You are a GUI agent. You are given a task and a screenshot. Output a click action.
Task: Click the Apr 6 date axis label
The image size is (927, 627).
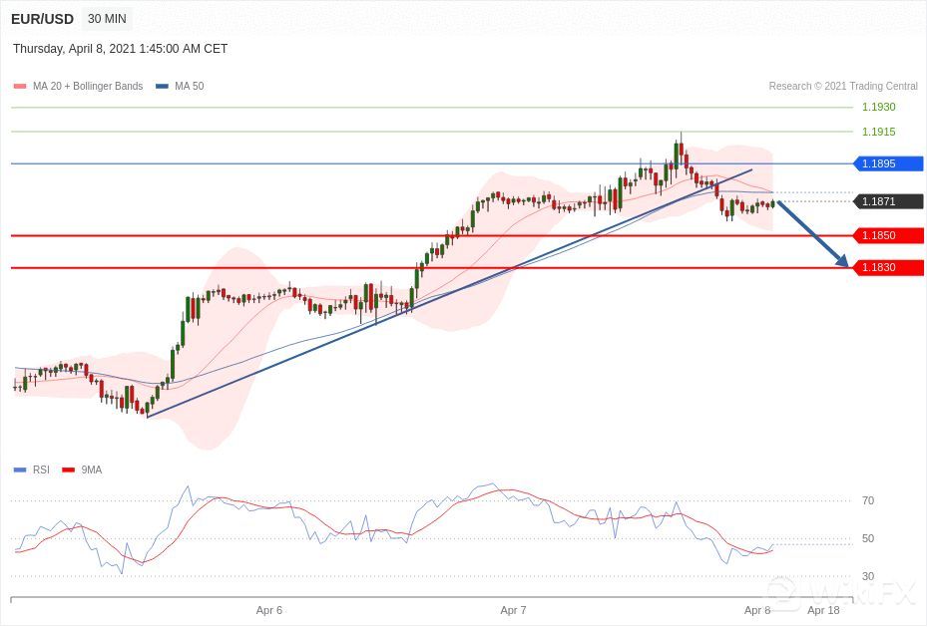point(269,610)
